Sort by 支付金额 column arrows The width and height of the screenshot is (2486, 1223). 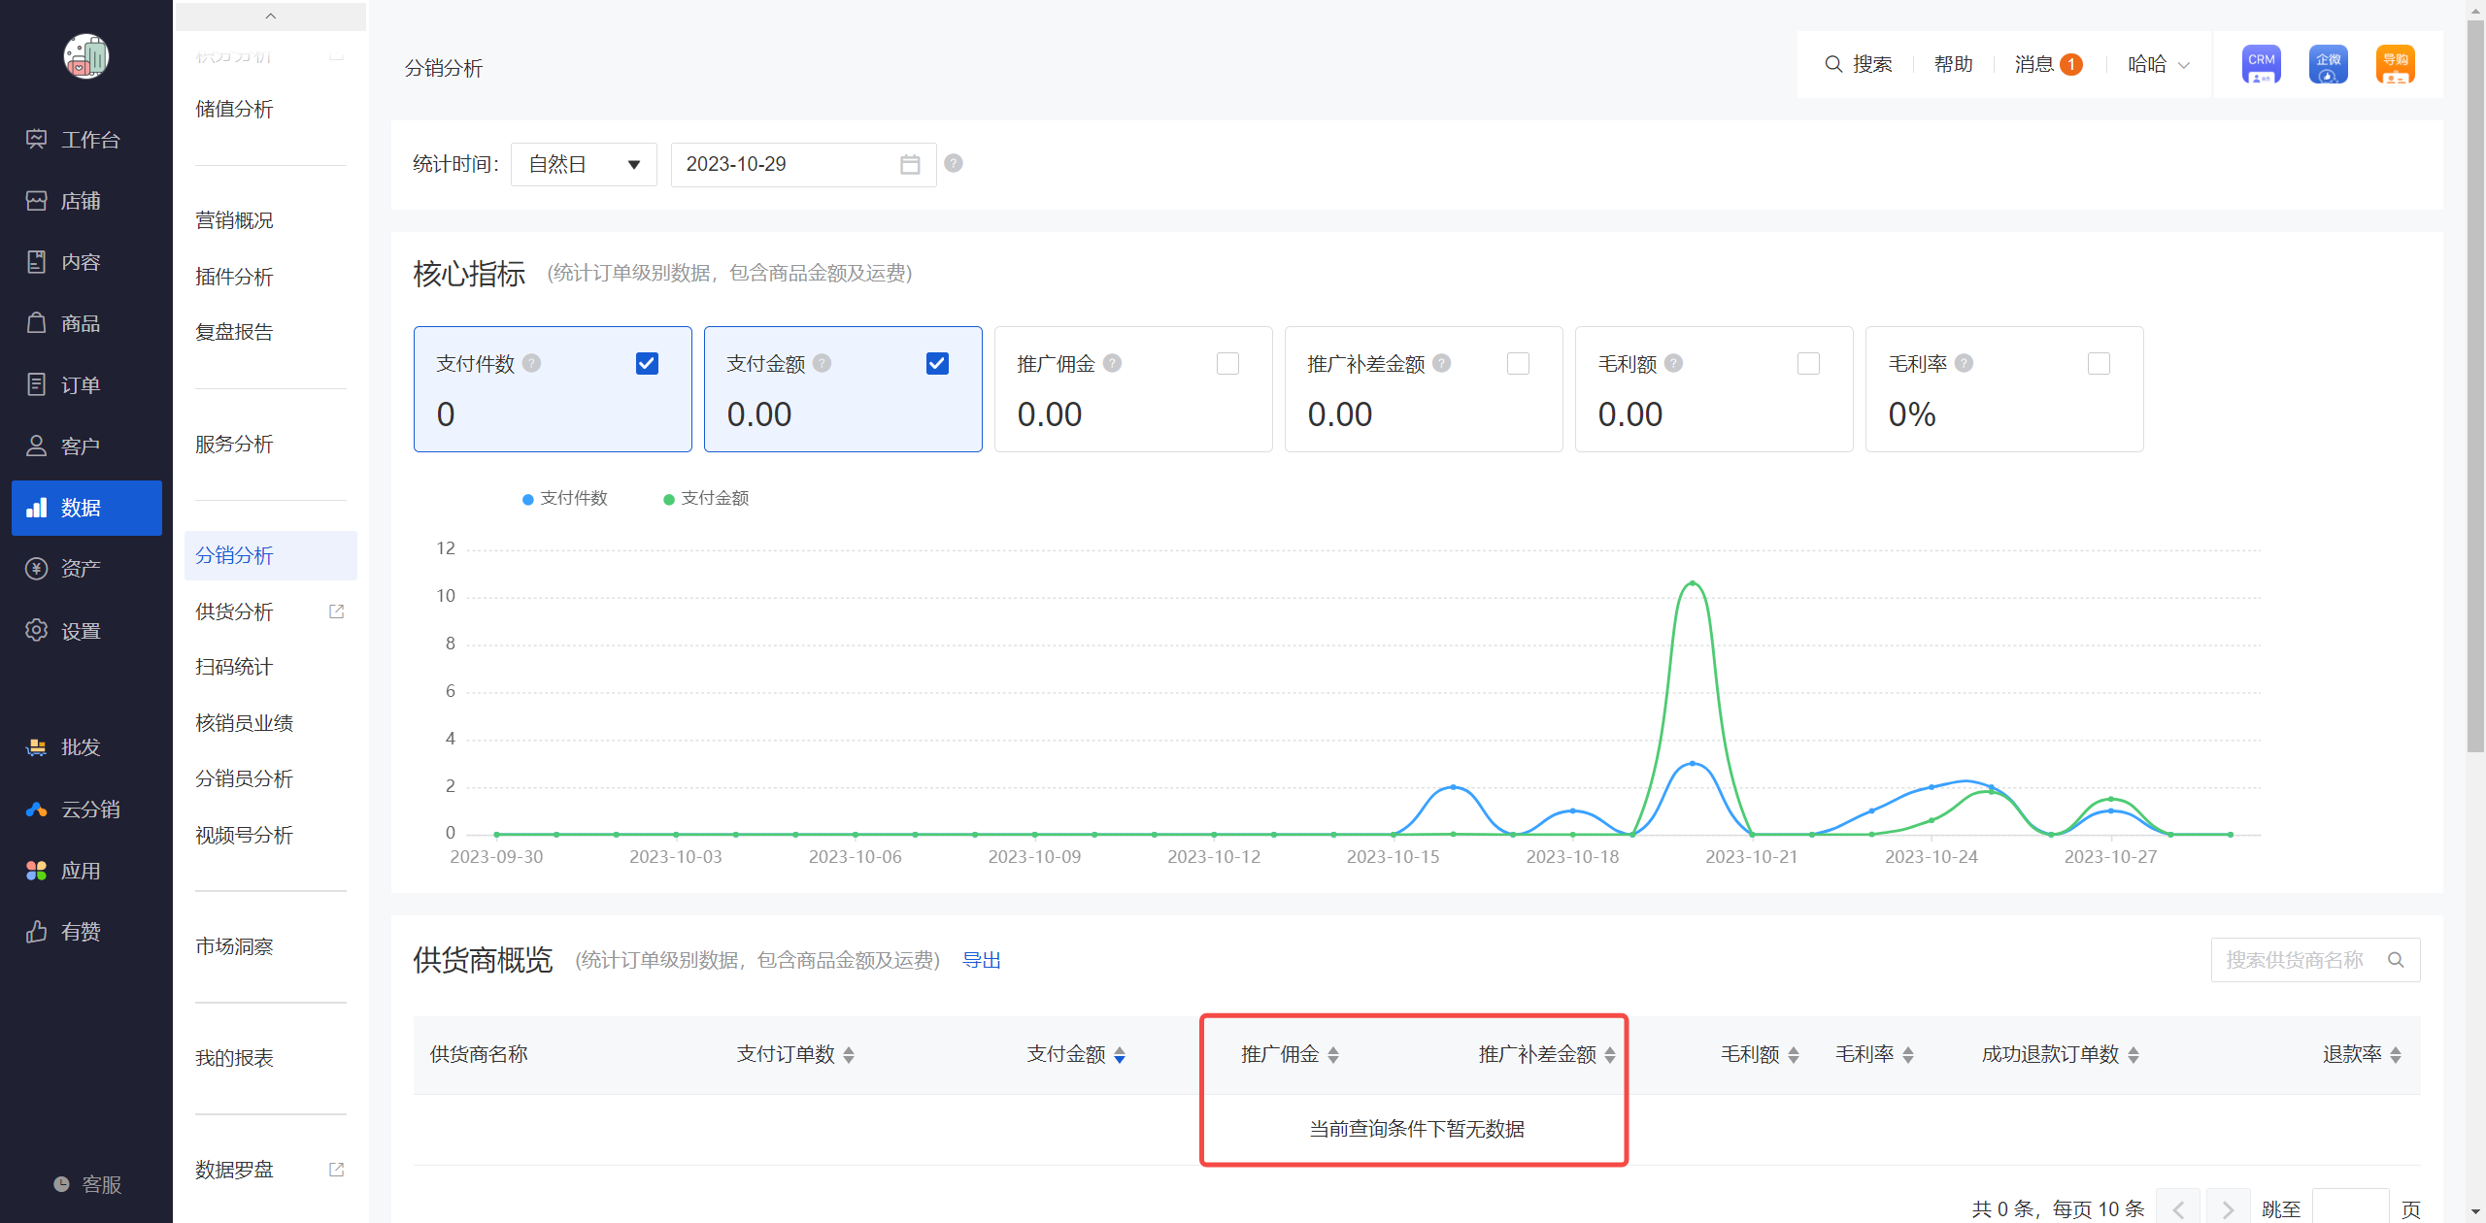pyautogui.click(x=1120, y=1055)
